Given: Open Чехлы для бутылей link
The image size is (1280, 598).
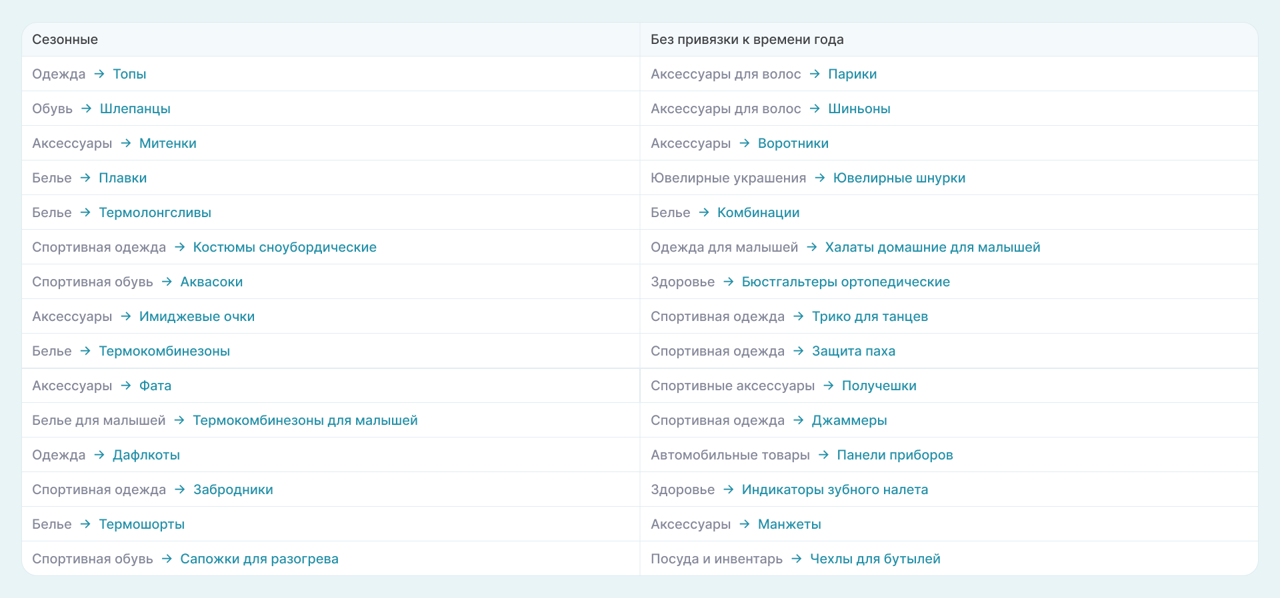Looking at the screenshot, I should coord(875,559).
